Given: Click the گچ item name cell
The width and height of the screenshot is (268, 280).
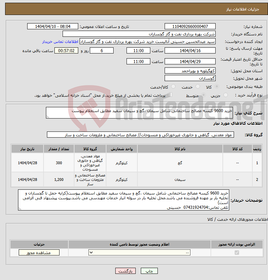Looking at the screenshot, I should tap(180, 163).
